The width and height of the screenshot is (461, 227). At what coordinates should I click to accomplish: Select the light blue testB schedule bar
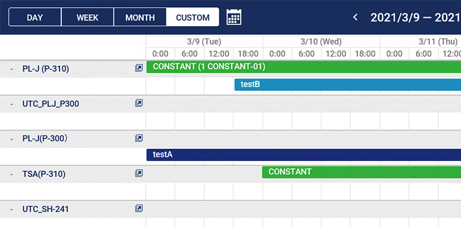pyautogui.click(x=348, y=85)
